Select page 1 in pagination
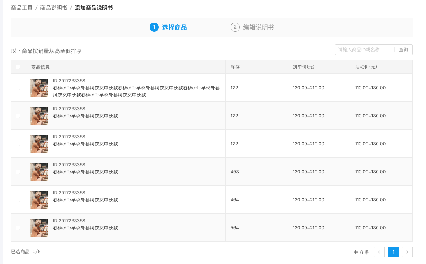This screenshot has width=426, height=264. [x=393, y=252]
